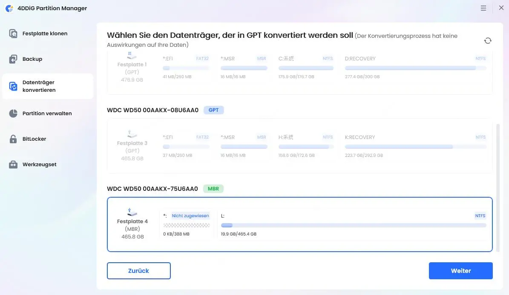Click the Zurück button

coord(138,271)
